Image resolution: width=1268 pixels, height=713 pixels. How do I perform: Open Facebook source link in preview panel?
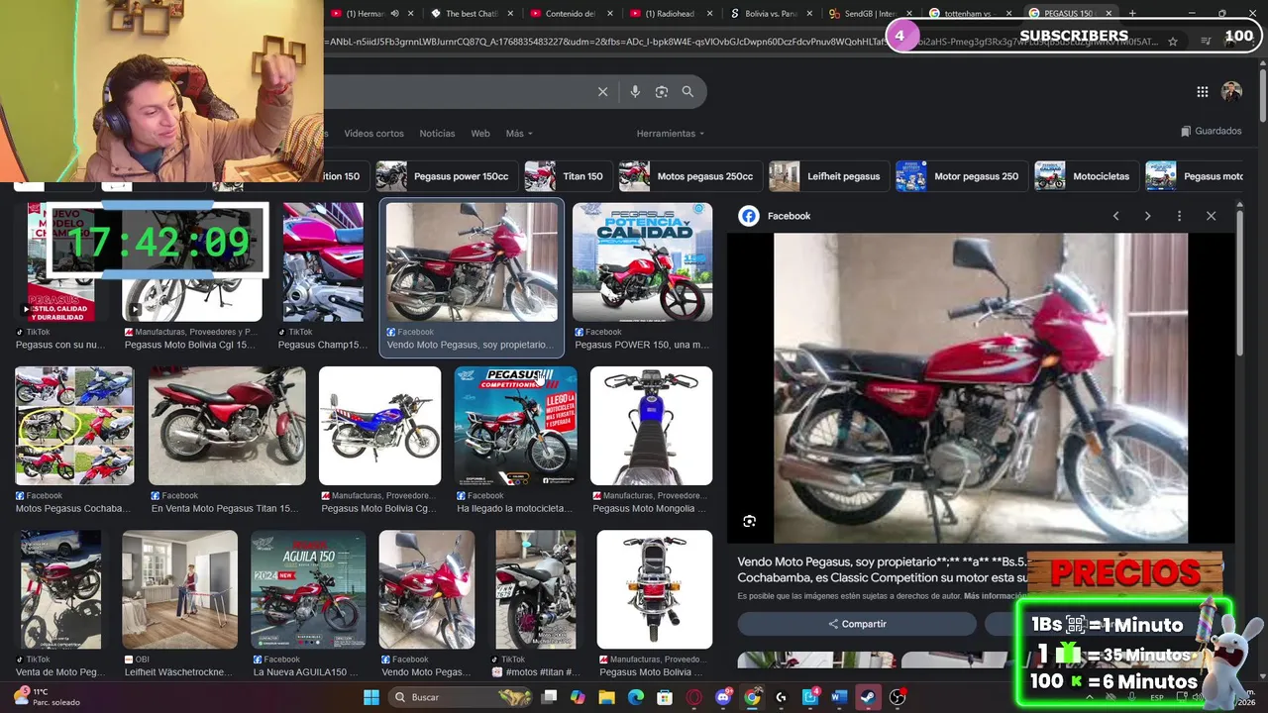[x=776, y=216]
